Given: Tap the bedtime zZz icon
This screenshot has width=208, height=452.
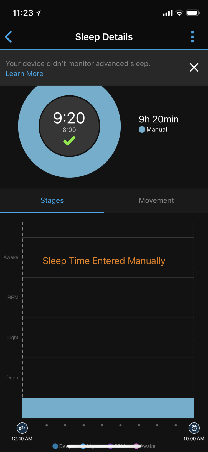Looking at the screenshot, I should [22, 428].
